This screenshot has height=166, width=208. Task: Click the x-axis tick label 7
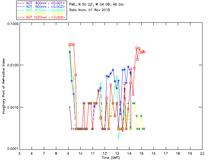44,153
